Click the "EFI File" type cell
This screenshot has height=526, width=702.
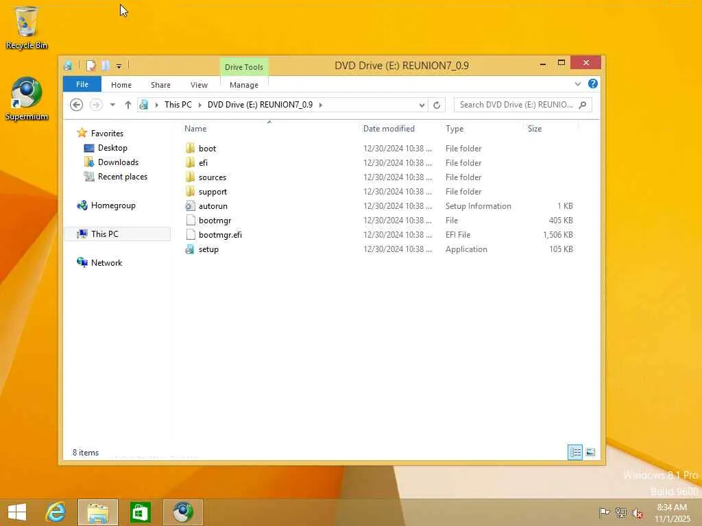pos(457,234)
